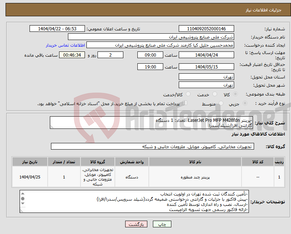Click the deadline time field 09:00

(x=150, y=55)
